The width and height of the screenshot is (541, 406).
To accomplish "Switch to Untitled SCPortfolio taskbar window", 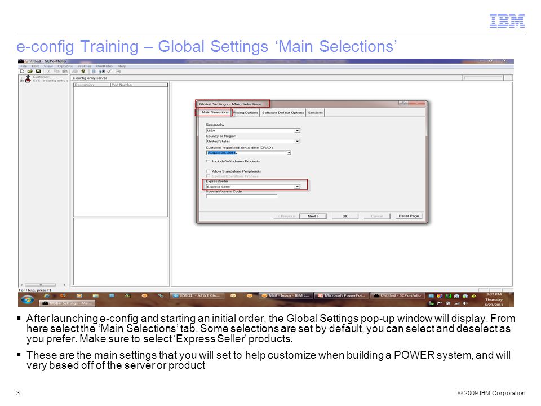I will coord(397,295).
